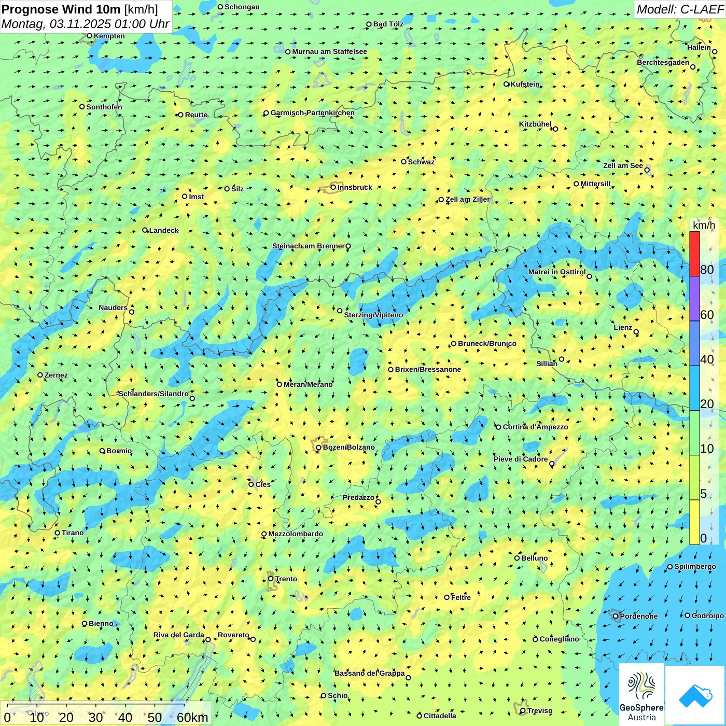Click the Pordenone label

click(x=639, y=616)
